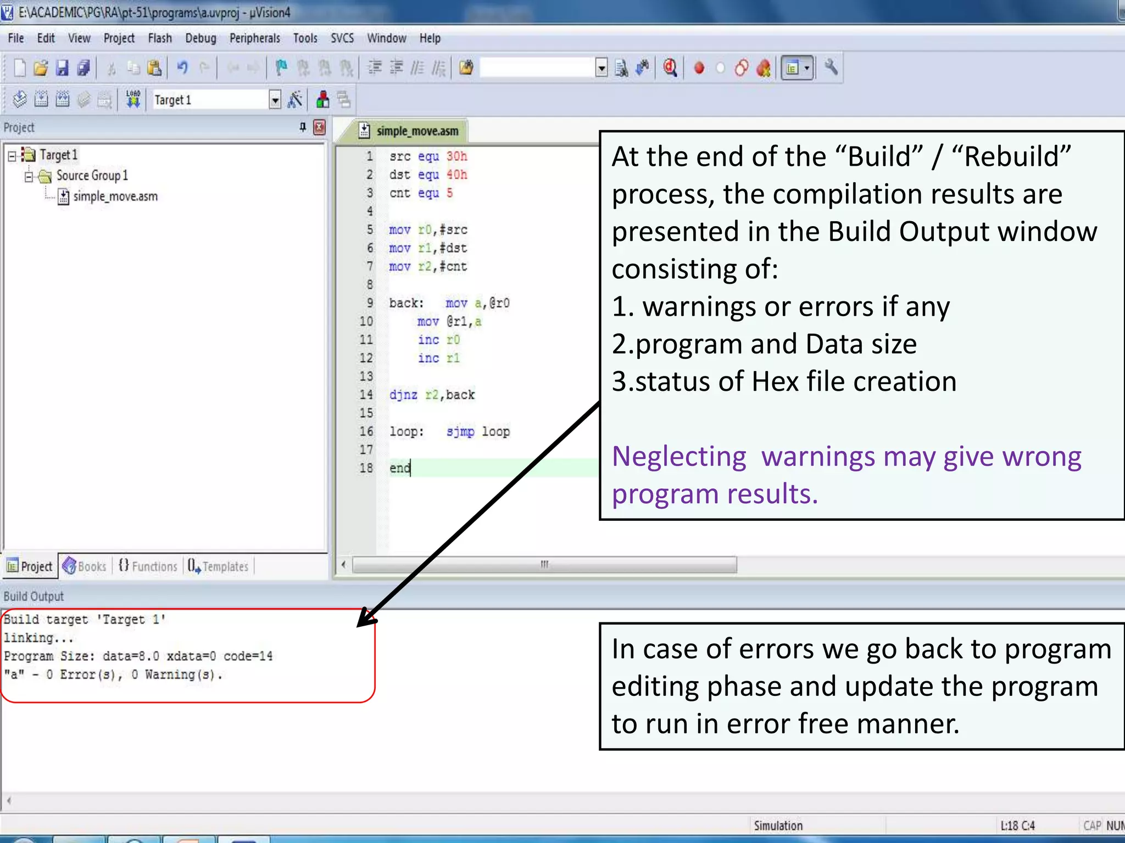This screenshot has width=1125, height=843.
Task: Insert a breakpoint with red dot icon
Action: pos(699,68)
